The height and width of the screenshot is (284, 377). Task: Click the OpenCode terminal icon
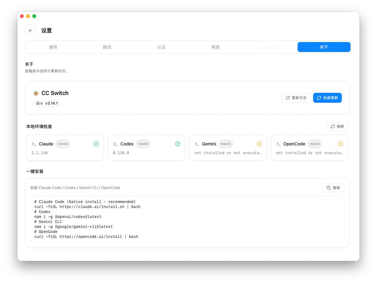click(278, 144)
